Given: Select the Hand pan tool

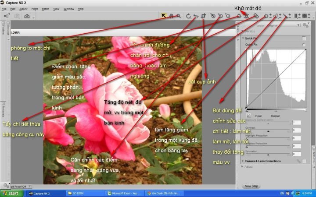Looking at the screenshot, I should (x=171, y=16).
